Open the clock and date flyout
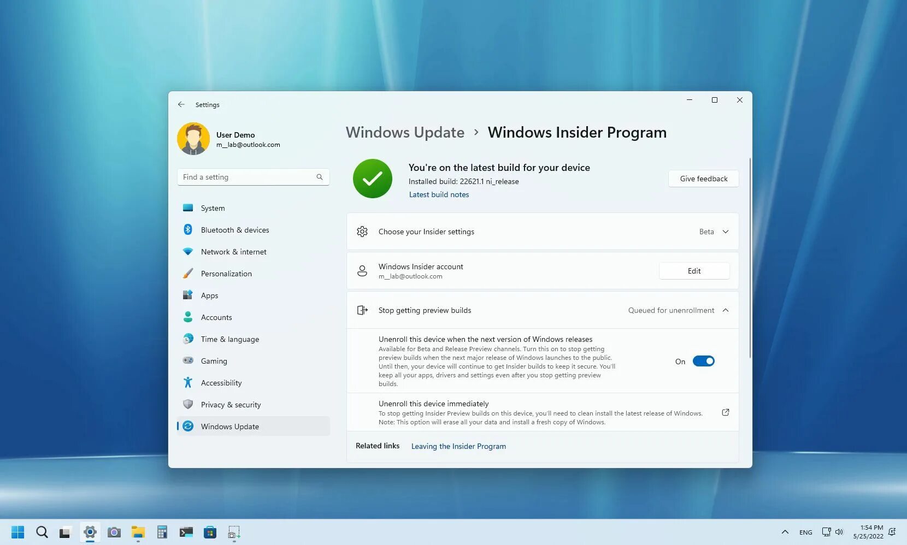 [868, 532]
